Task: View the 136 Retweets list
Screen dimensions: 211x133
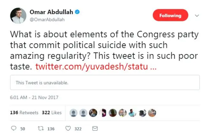Action: tap(24, 113)
